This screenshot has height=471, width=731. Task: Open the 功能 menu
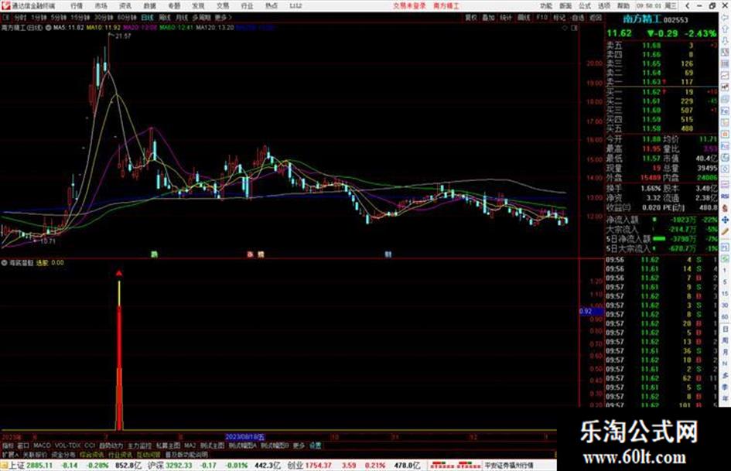tap(546, 6)
